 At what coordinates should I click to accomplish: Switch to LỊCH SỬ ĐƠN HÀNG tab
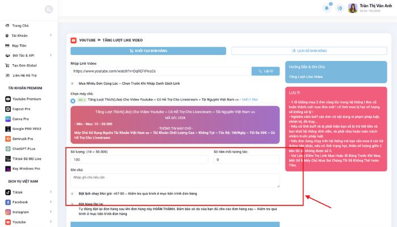(309, 51)
